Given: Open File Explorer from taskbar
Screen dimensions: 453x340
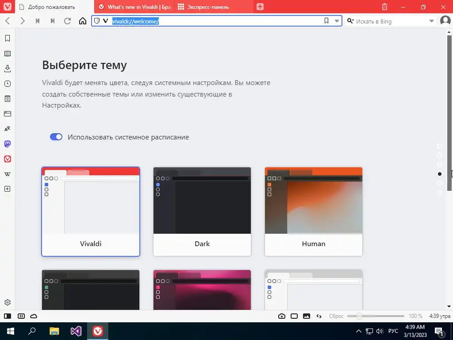Looking at the screenshot, I should coord(54,331).
